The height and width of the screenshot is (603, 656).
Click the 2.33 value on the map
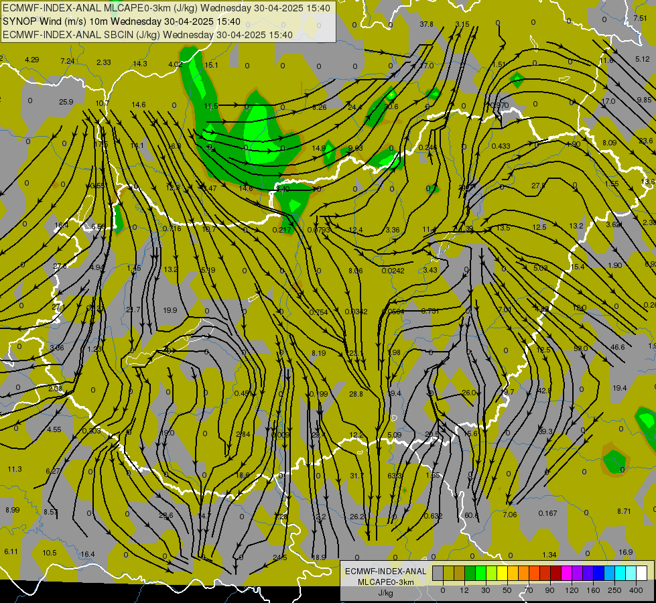pos(104,62)
